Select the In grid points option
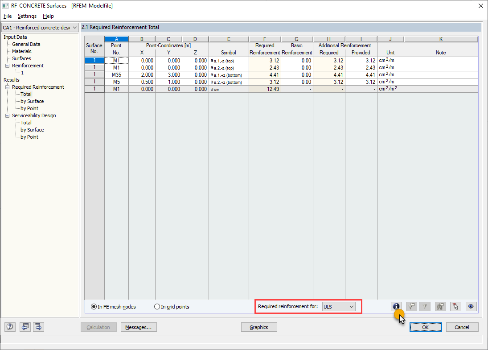 coord(157,306)
